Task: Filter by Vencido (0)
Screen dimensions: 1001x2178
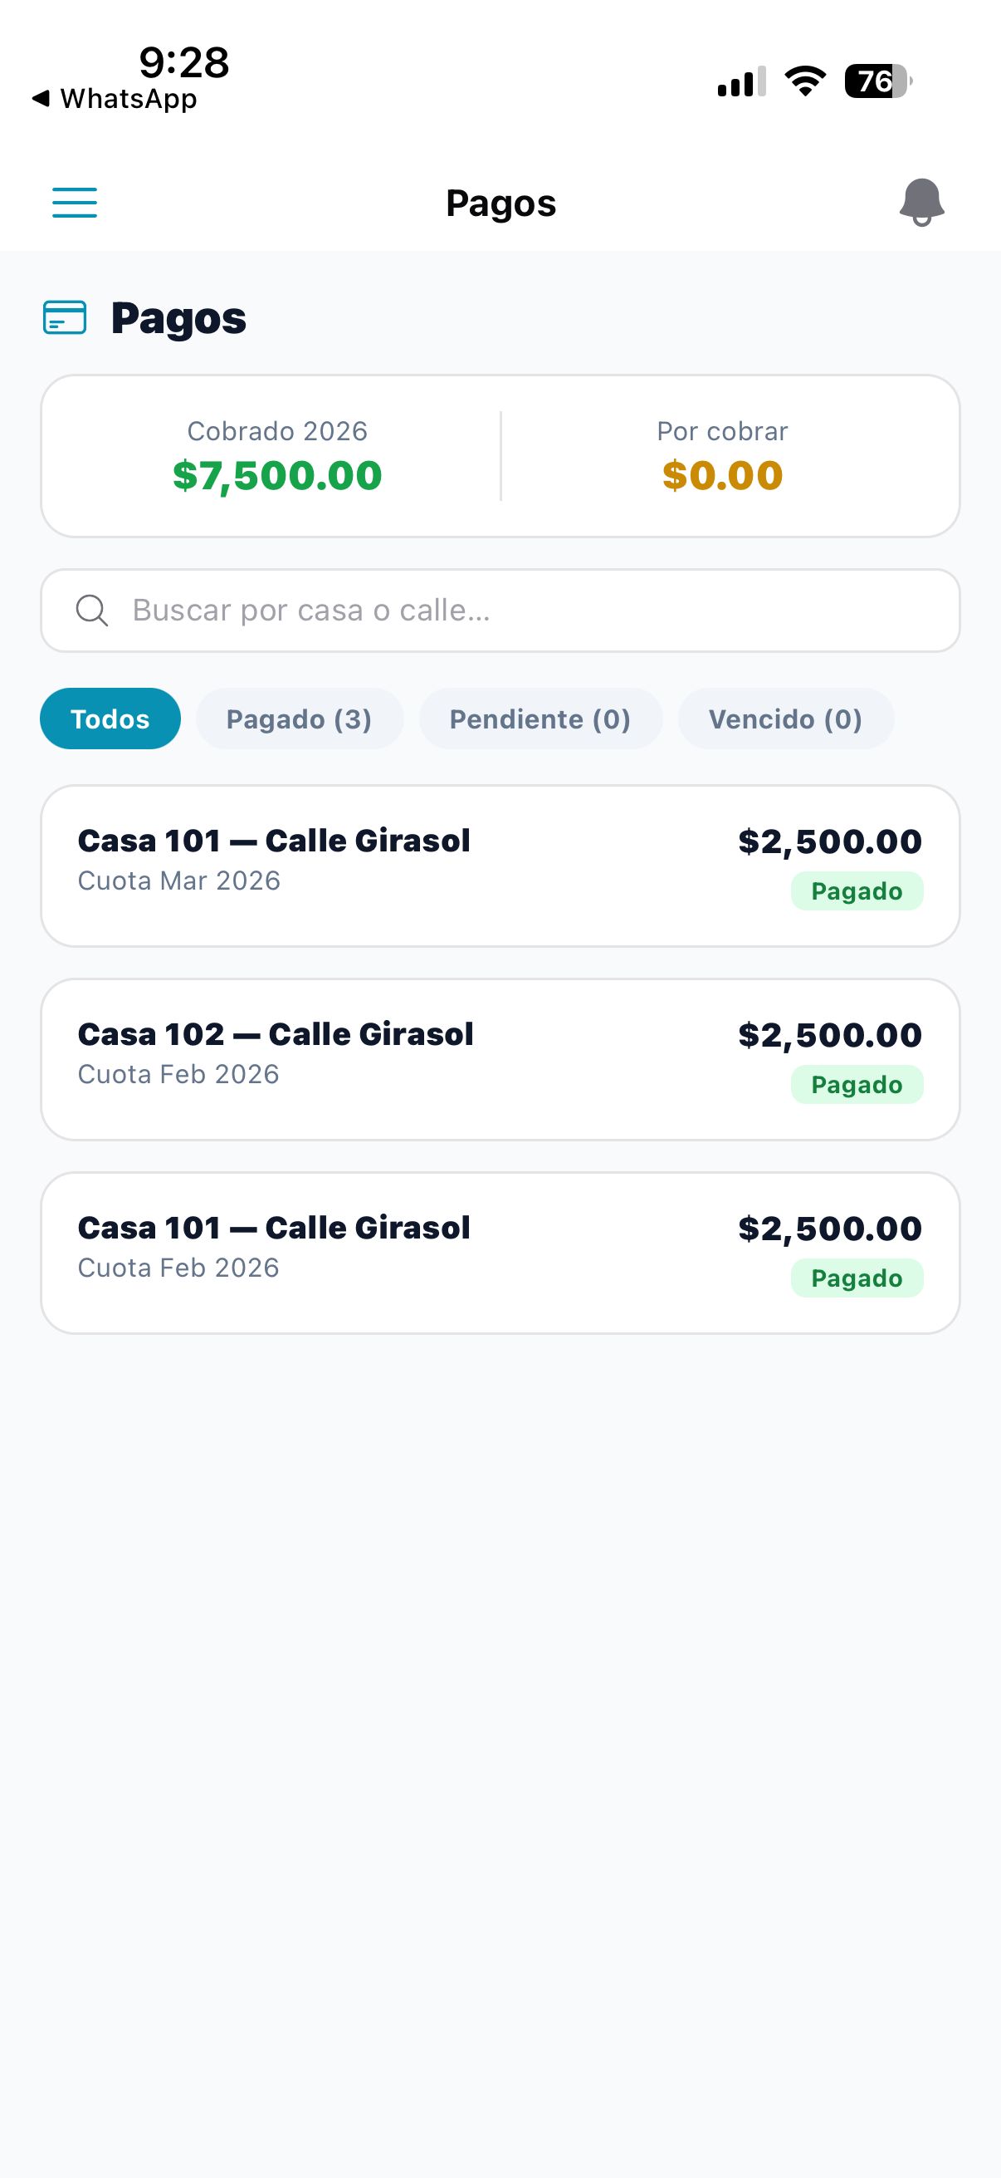Action: [785, 719]
